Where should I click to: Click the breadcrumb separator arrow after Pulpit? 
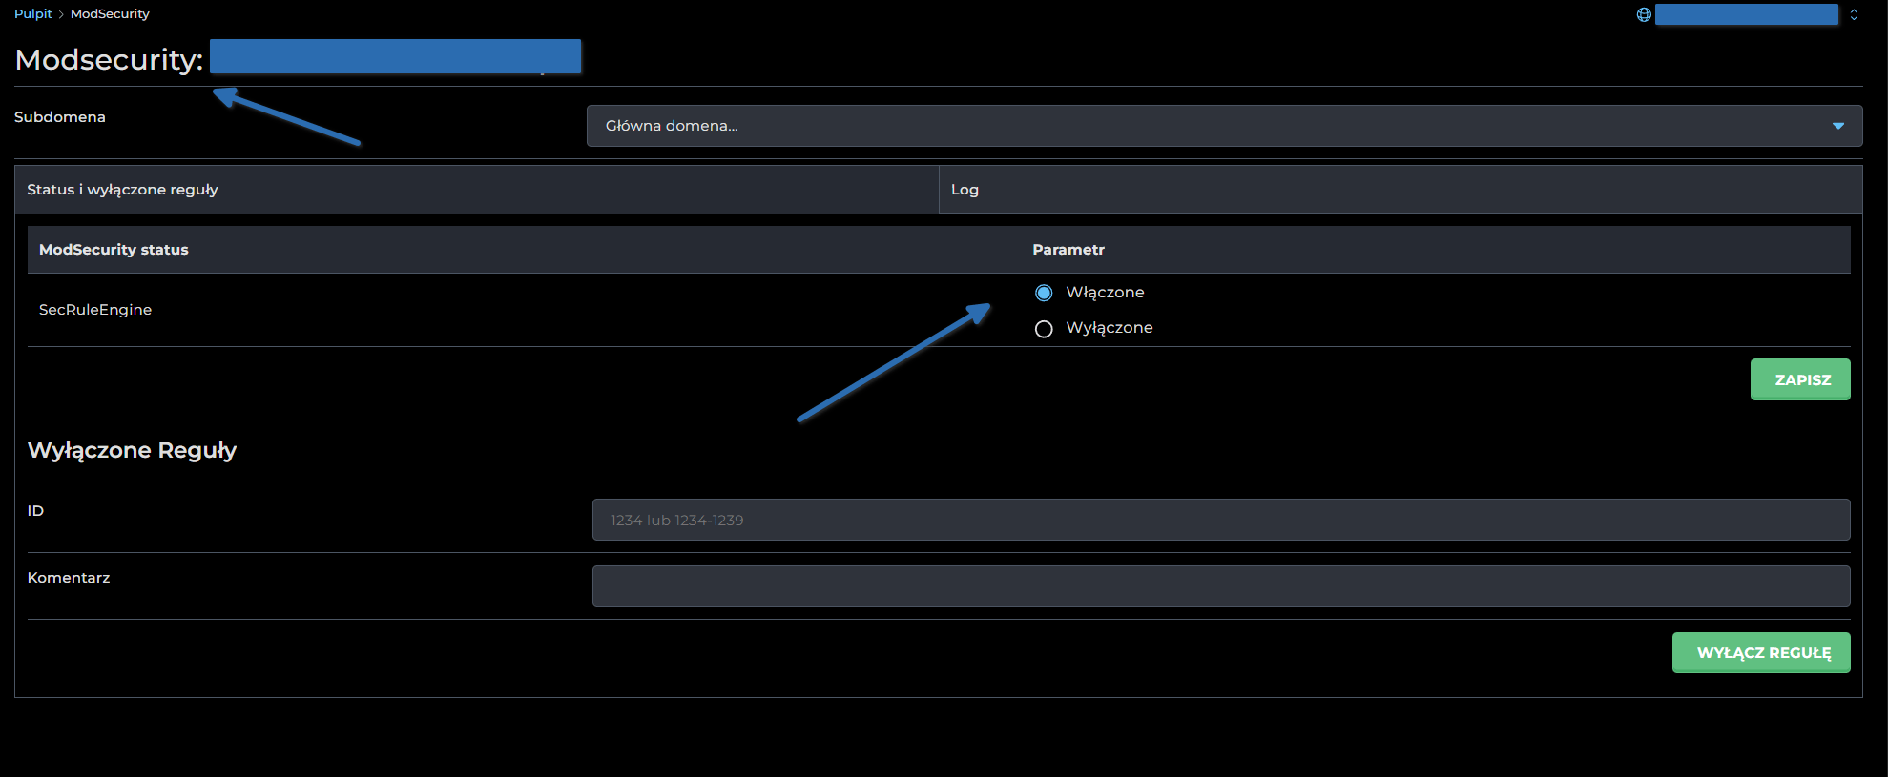[x=61, y=14]
